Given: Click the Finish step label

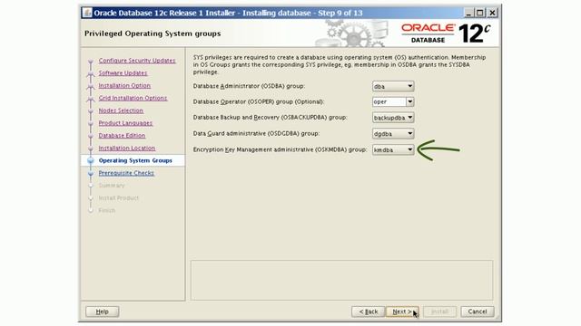Looking at the screenshot, I should pyautogui.click(x=107, y=211).
